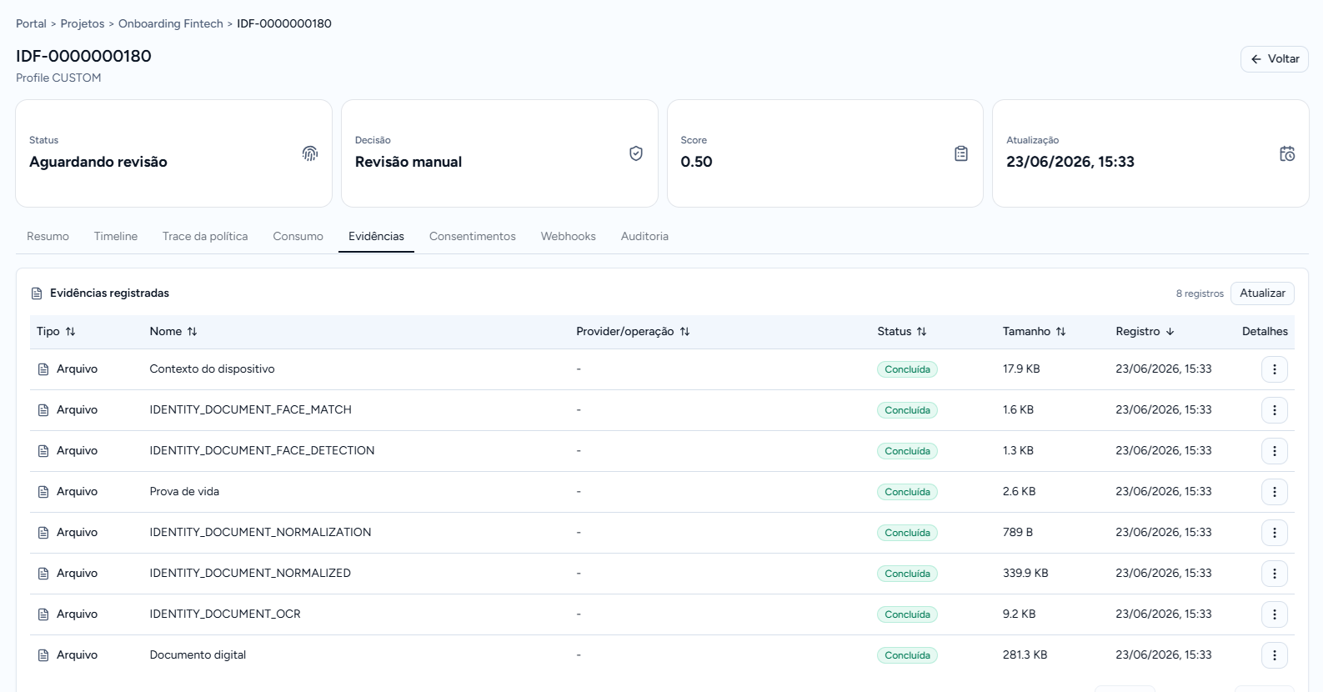The height and width of the screenshot is (692, 1323).
Task: Open the Auditoria tab
Action: [644, 237]
